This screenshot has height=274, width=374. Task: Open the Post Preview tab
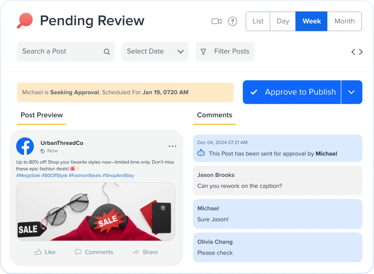pyautogui.click(x=41, y=115)
